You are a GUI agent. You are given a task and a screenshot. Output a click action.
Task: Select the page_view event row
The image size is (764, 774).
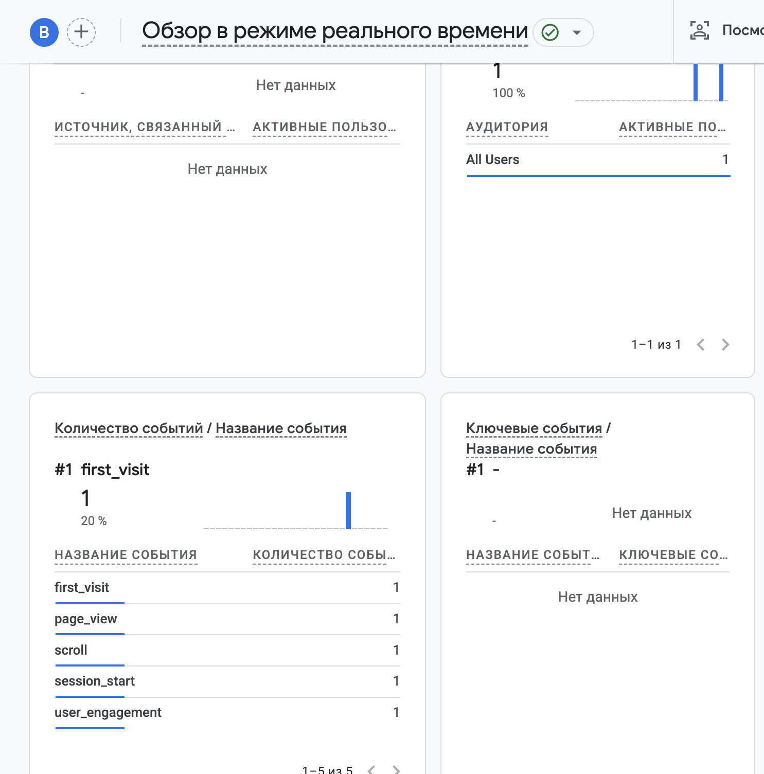pos(227,619)
